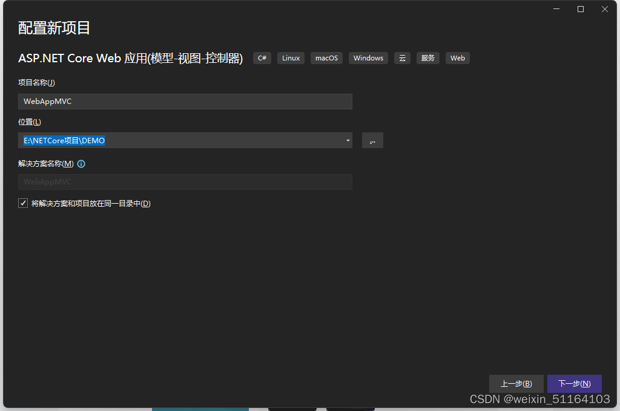Select the macOS tag
Screen dimensions: 620x411
click(x=326, y=58)
